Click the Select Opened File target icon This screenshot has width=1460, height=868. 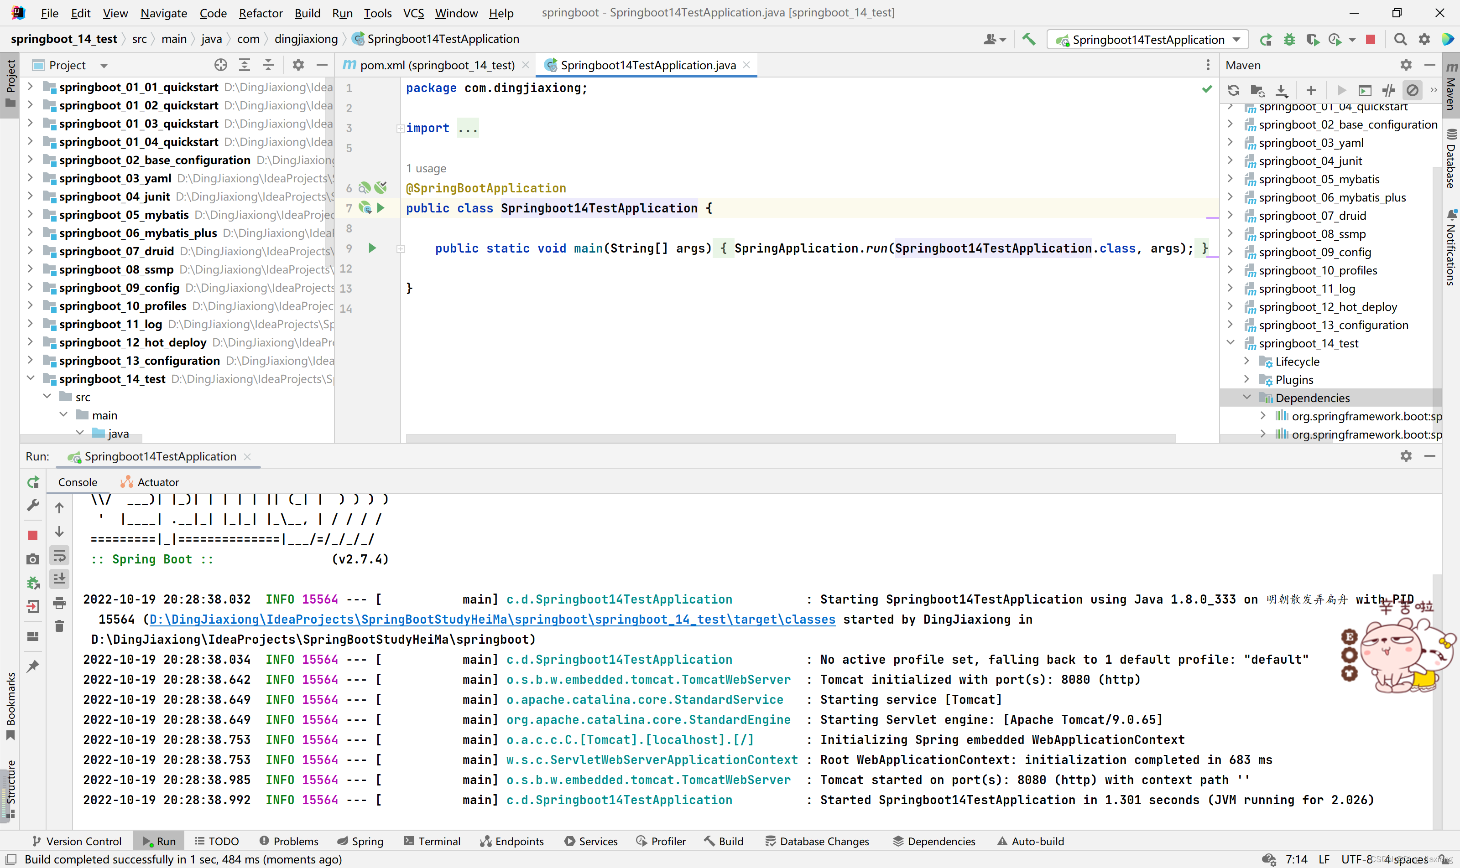pyautogui.click(x=220, y=65)
